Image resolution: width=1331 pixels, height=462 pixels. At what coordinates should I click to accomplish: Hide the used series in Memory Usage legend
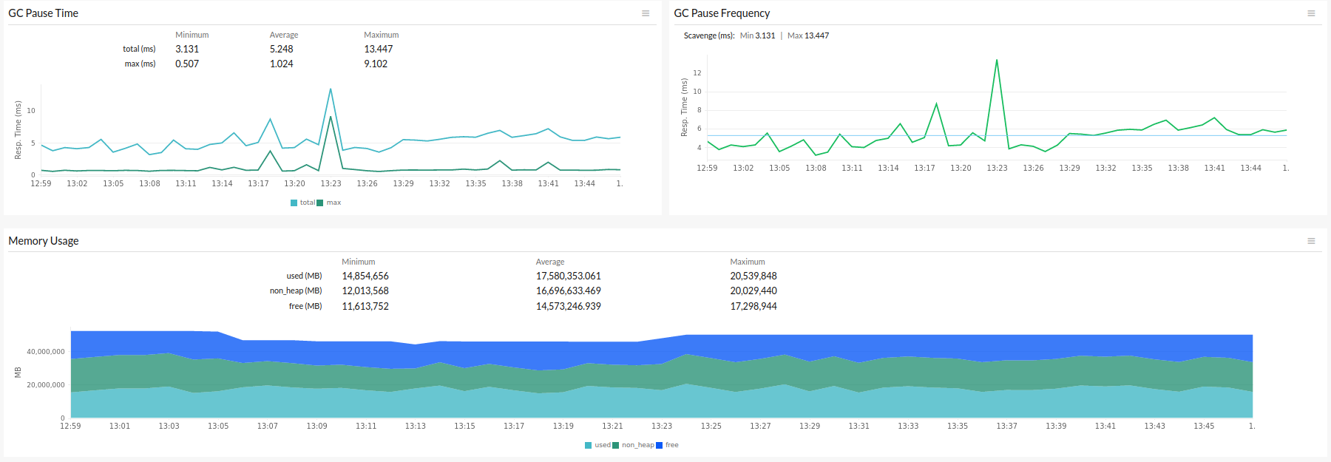pos(602,445)
